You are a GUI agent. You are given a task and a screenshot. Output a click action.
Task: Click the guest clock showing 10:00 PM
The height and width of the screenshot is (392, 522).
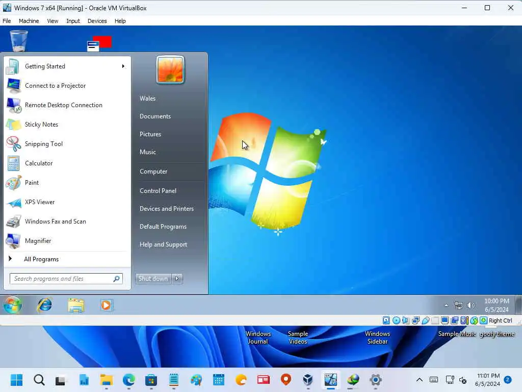click(x=497, y=305)
